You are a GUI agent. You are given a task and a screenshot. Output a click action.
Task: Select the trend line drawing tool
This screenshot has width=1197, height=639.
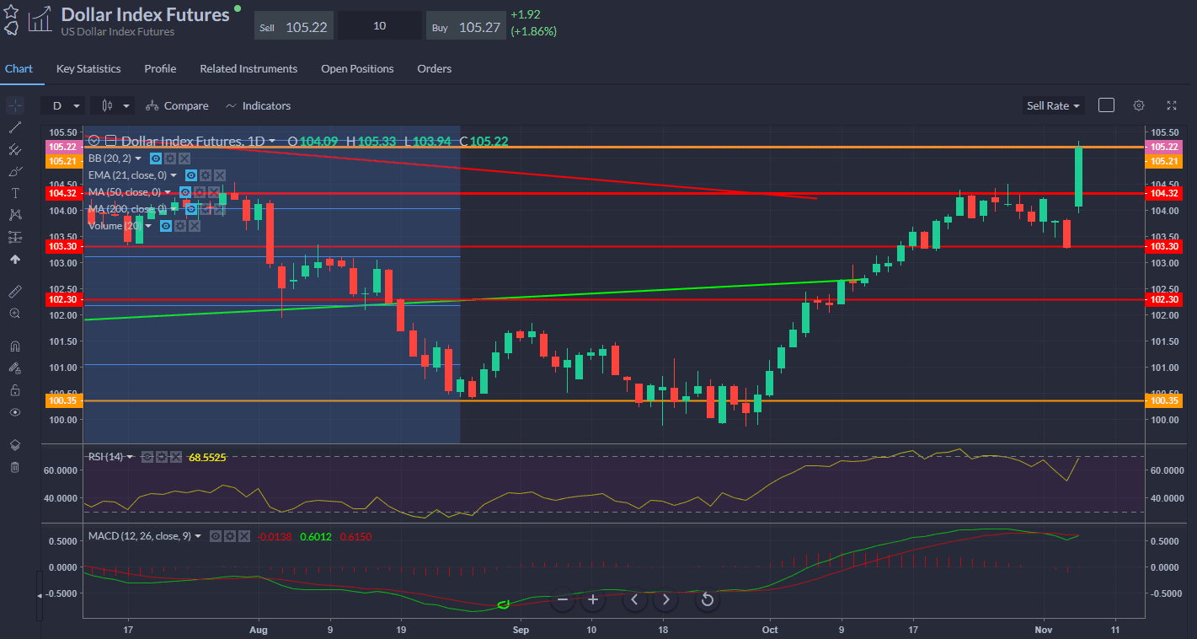[15, 128]
